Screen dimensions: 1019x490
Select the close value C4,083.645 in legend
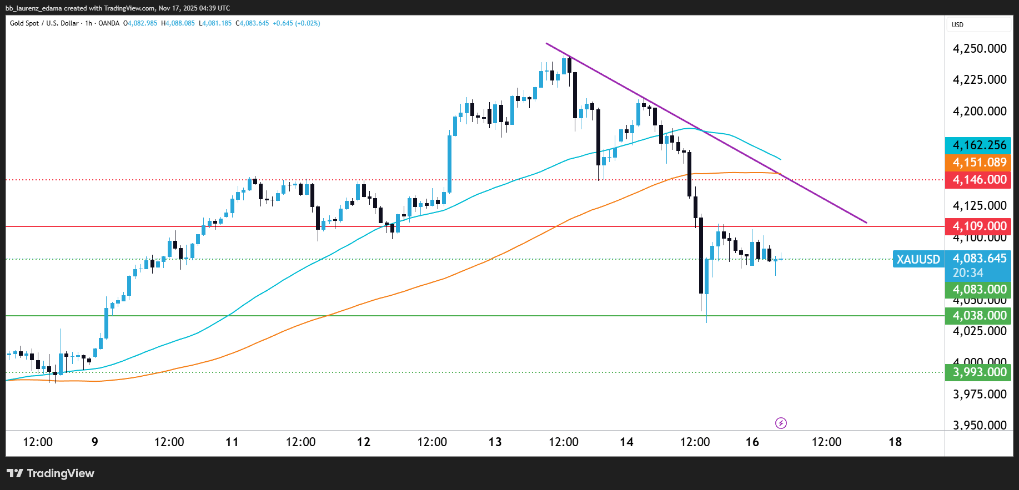click(252, 23)
